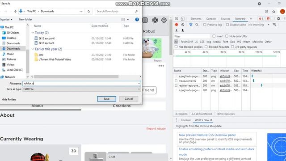This screenshot has width=286, height=161.
Task: Click the navigation pane vertical scrollbar
Action: 28,61
